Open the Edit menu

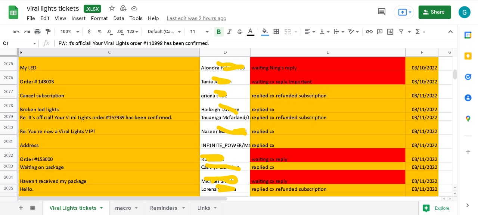coord(45,18)
